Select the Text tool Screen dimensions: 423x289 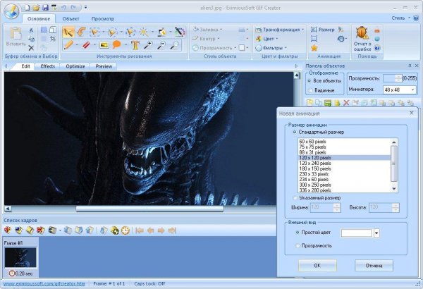[x=135, y=45]
